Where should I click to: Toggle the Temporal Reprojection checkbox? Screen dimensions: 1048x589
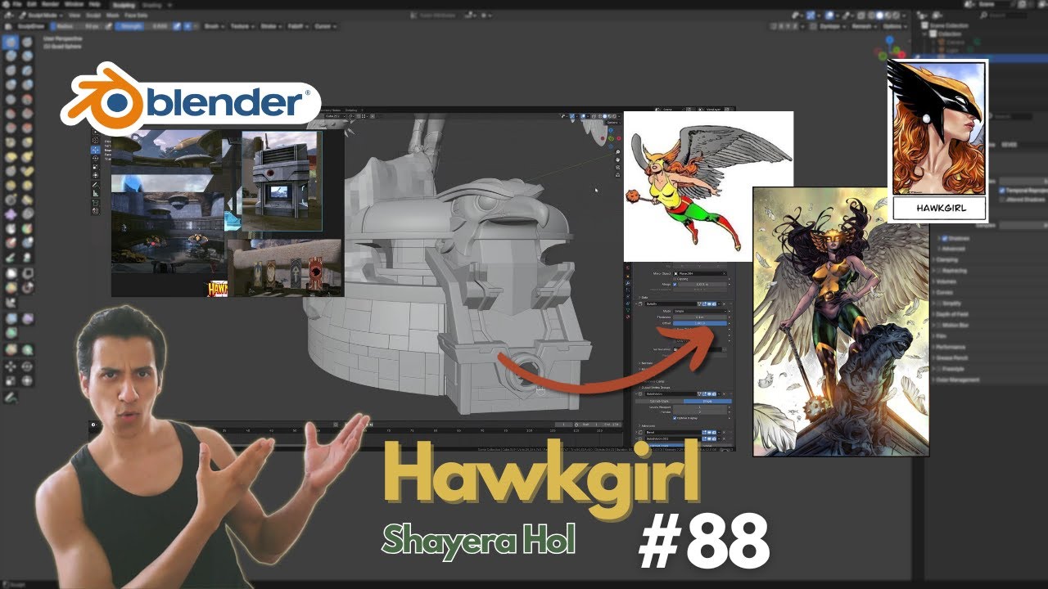coord(1002,191)
